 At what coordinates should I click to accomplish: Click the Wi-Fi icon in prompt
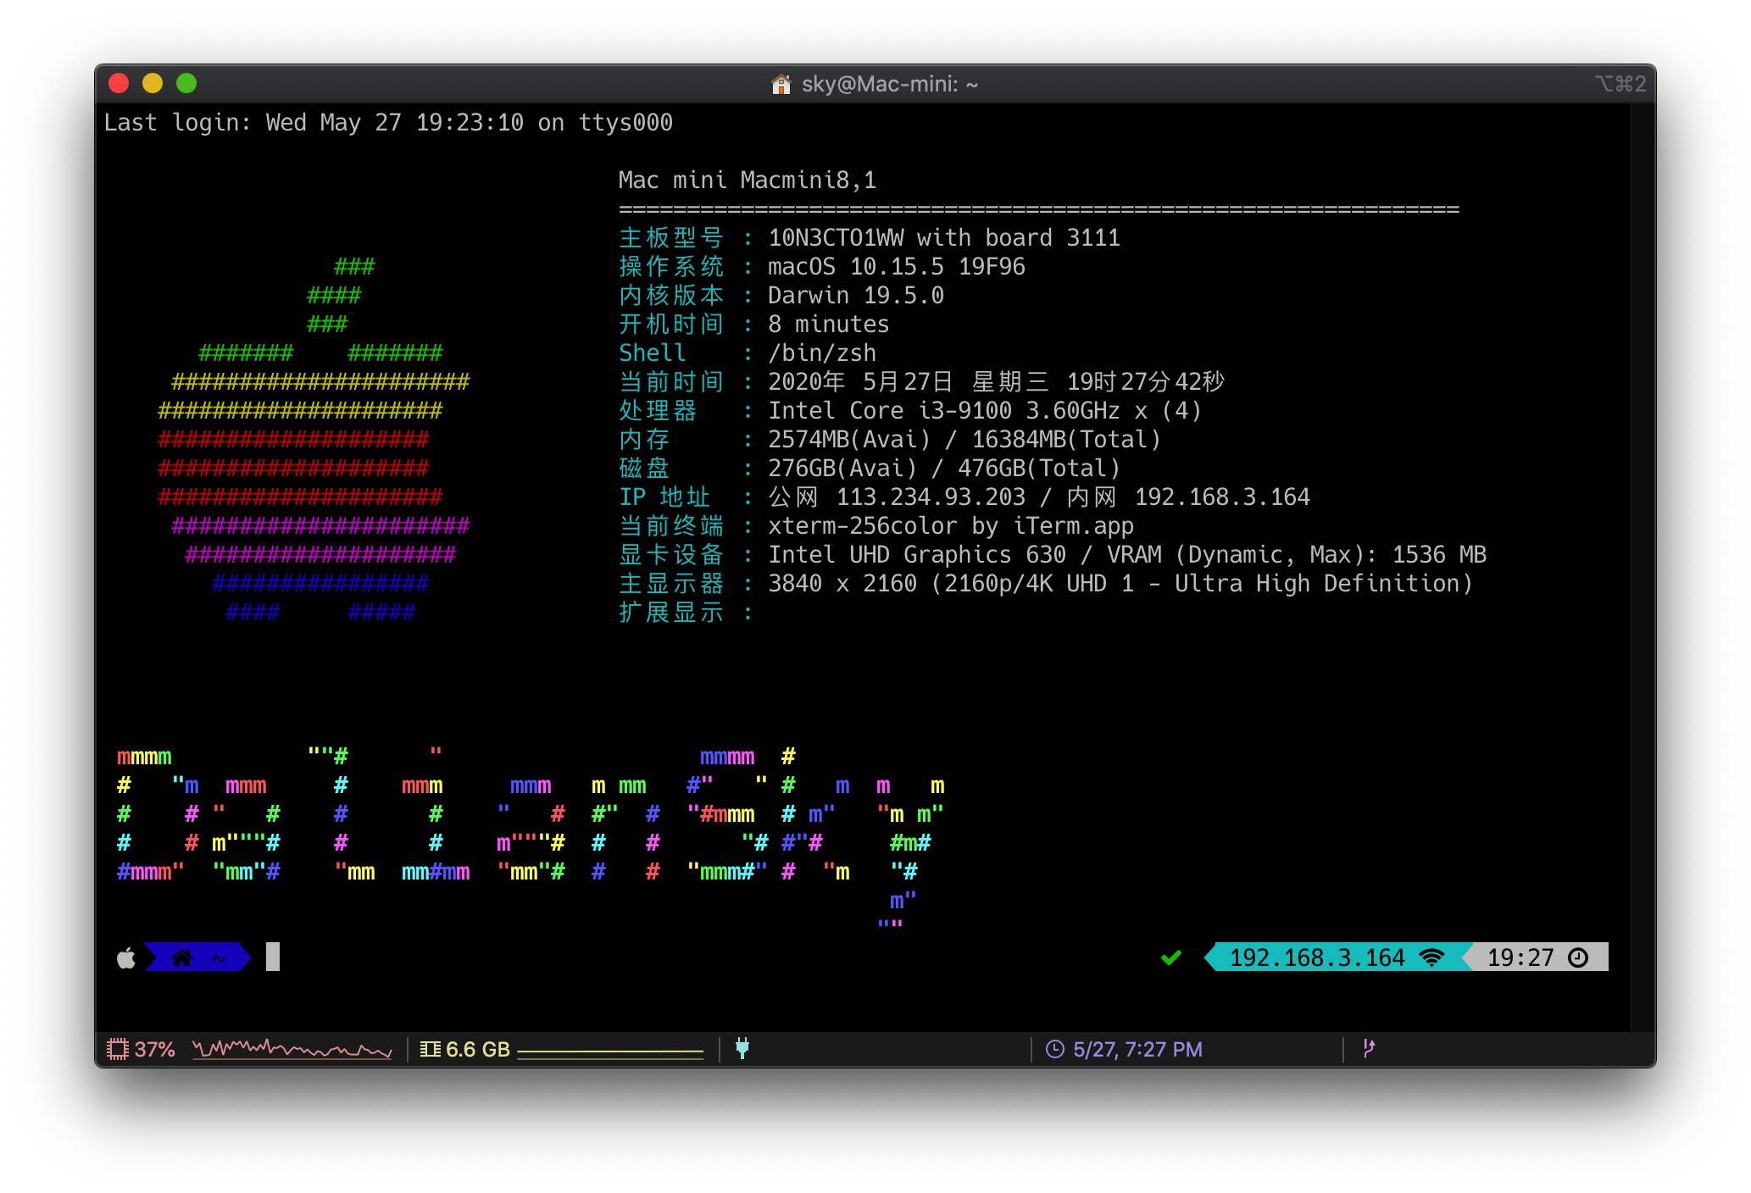1431,957
